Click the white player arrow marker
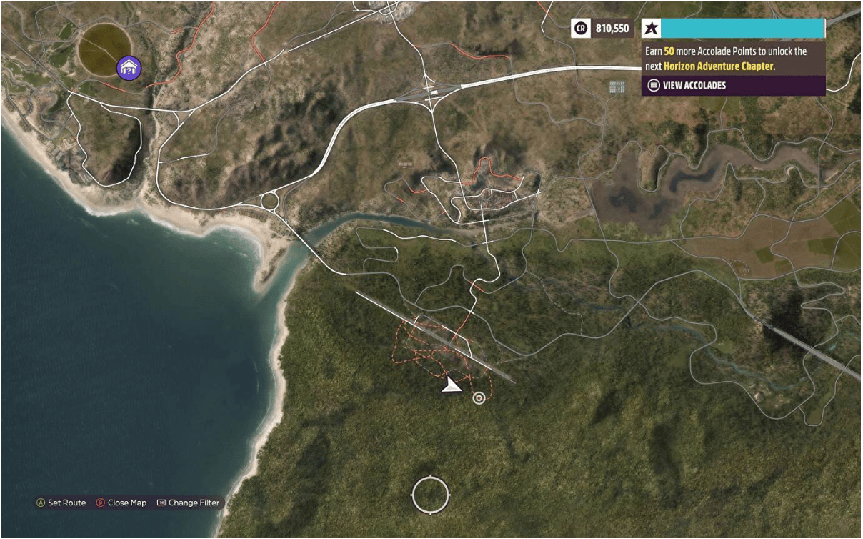 coord(451,386)
